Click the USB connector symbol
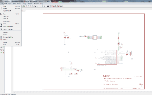The image size is (152, 95). pyautogui.click(x=61, y=69)
